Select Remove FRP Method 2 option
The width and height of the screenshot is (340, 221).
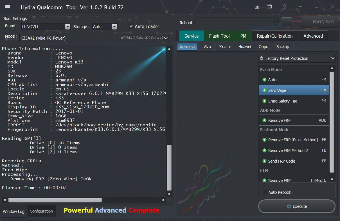(294, 151)
